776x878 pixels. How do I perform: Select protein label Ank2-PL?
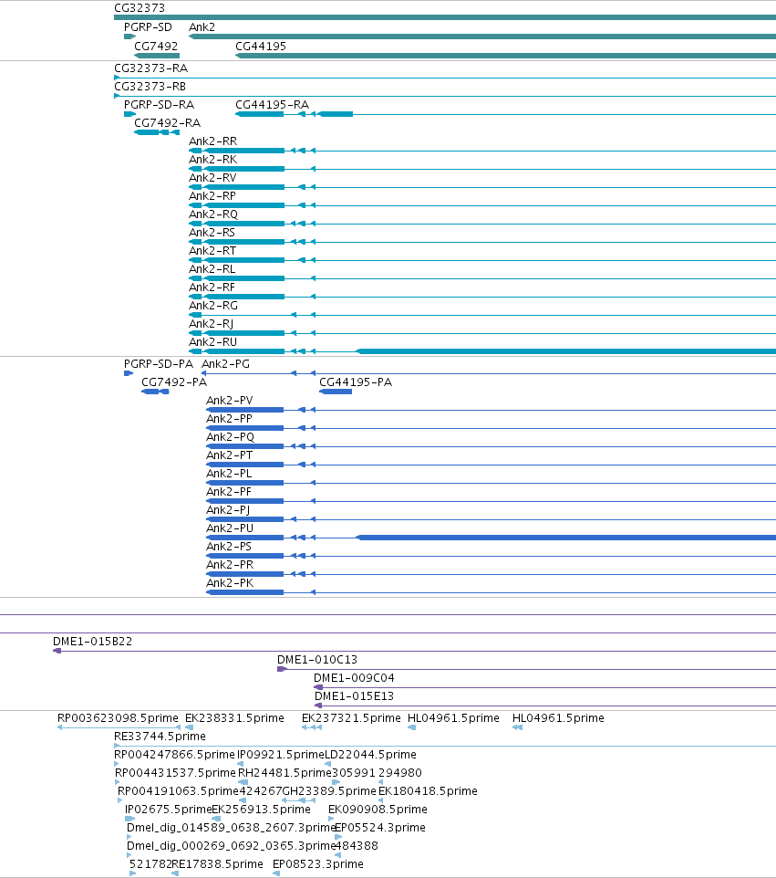tap(229, 474)
